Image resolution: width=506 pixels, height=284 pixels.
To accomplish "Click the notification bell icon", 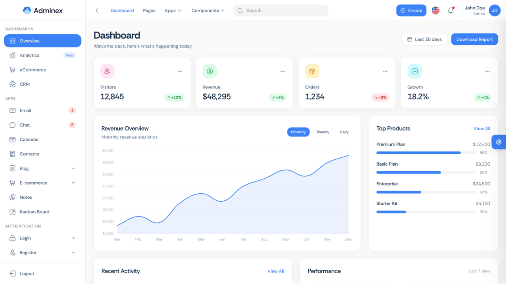I will click(x=450, y=10).
